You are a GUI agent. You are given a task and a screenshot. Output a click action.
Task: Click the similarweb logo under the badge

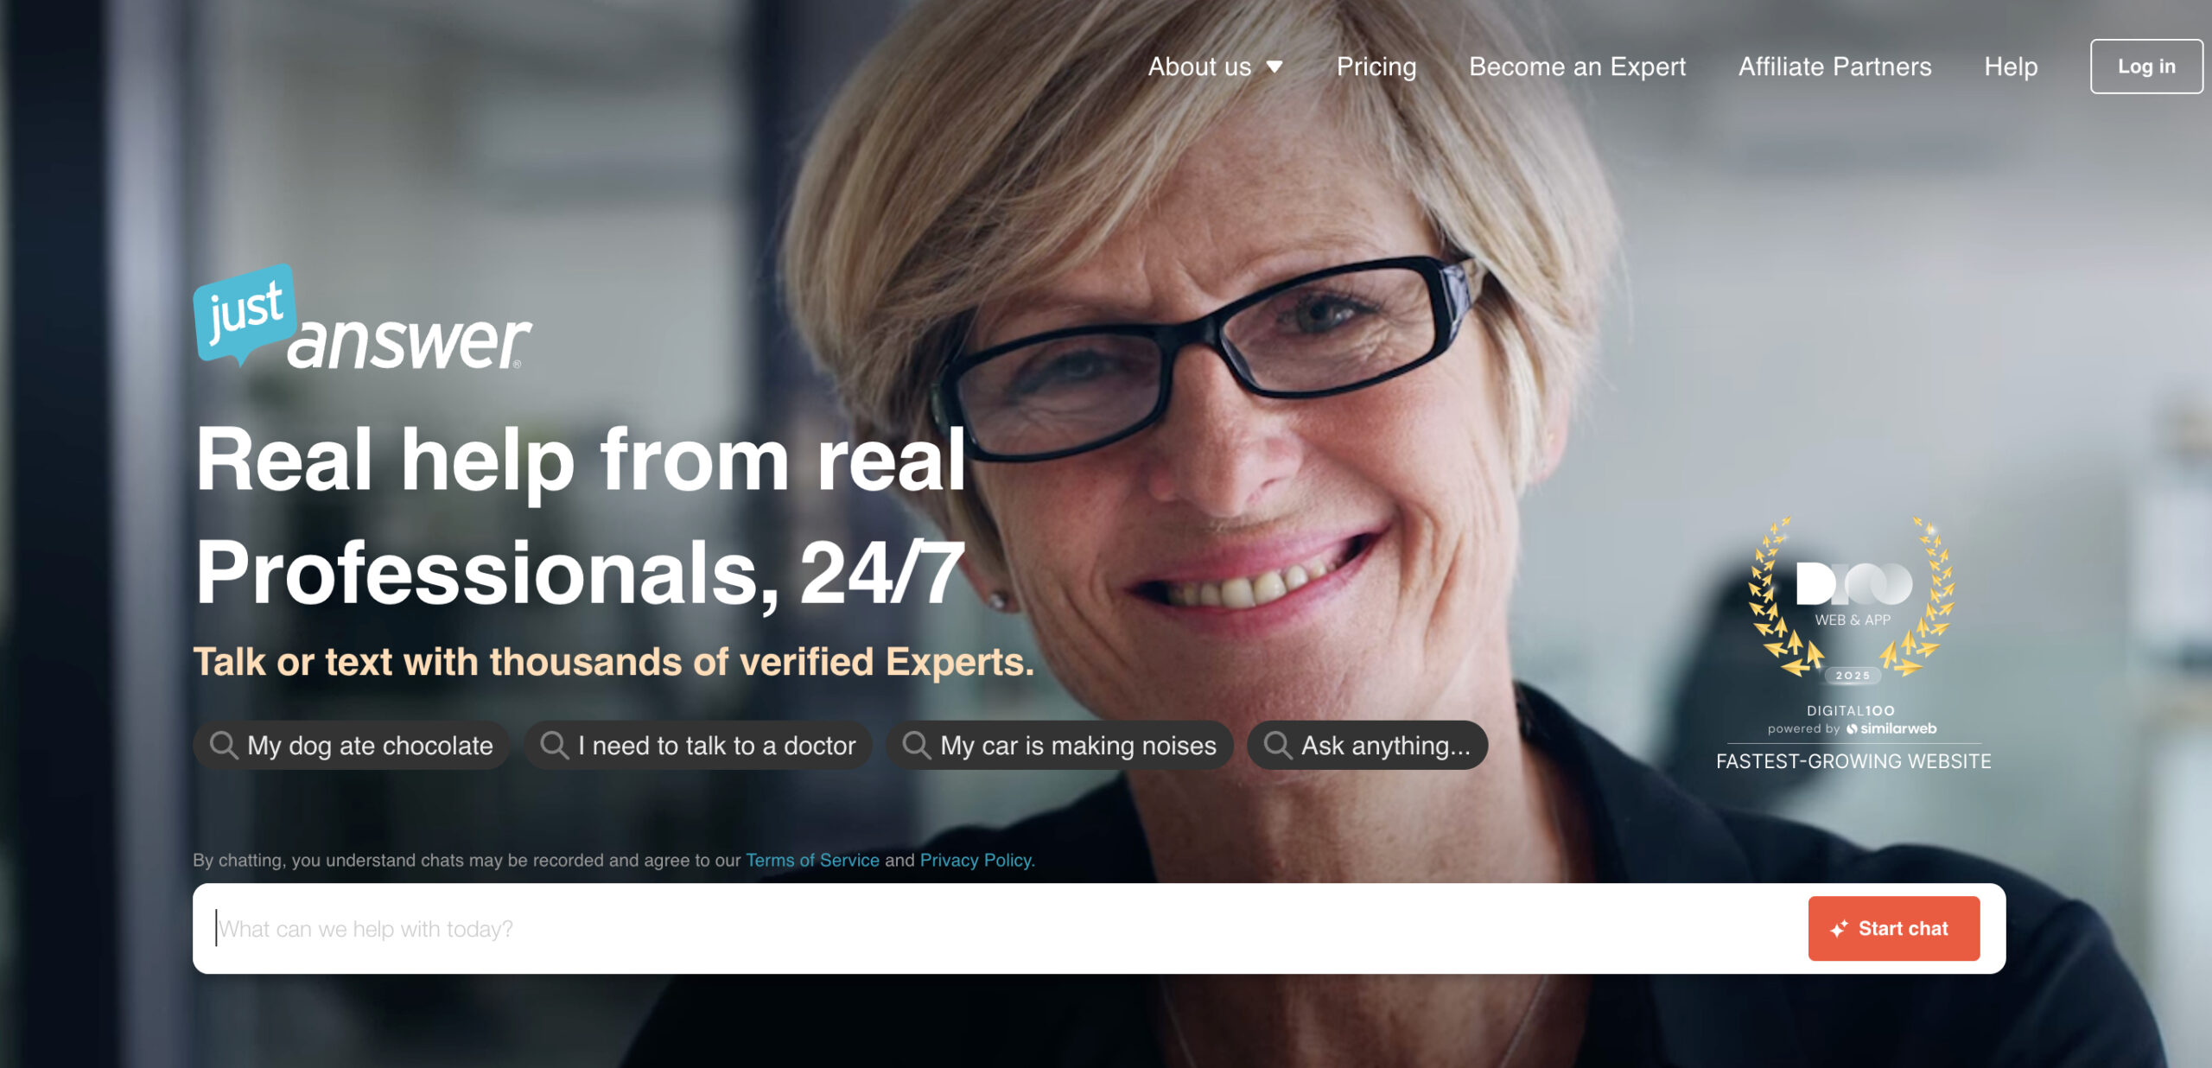tap(1891, 728)
